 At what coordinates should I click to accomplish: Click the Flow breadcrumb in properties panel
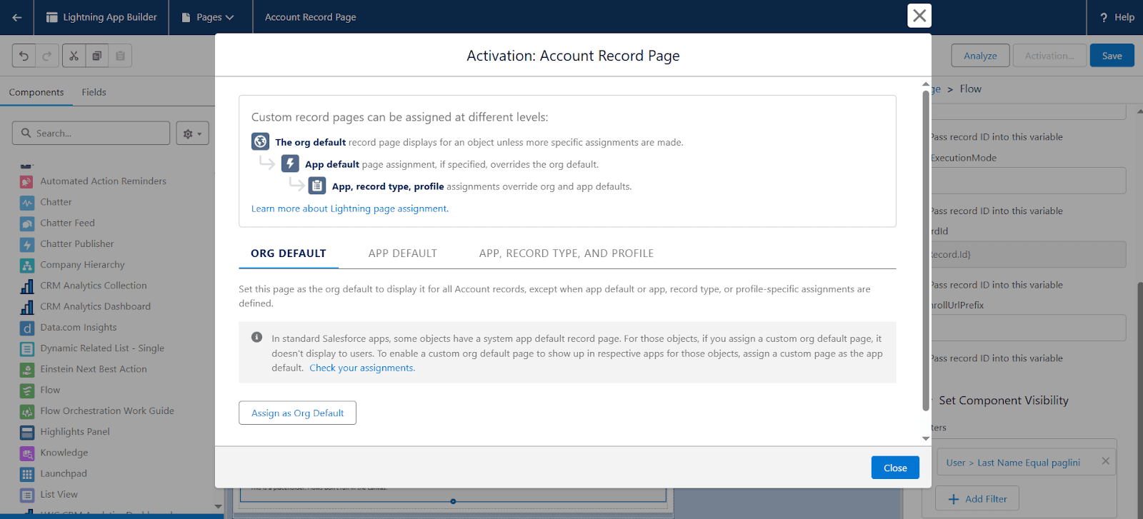[971, 89]
